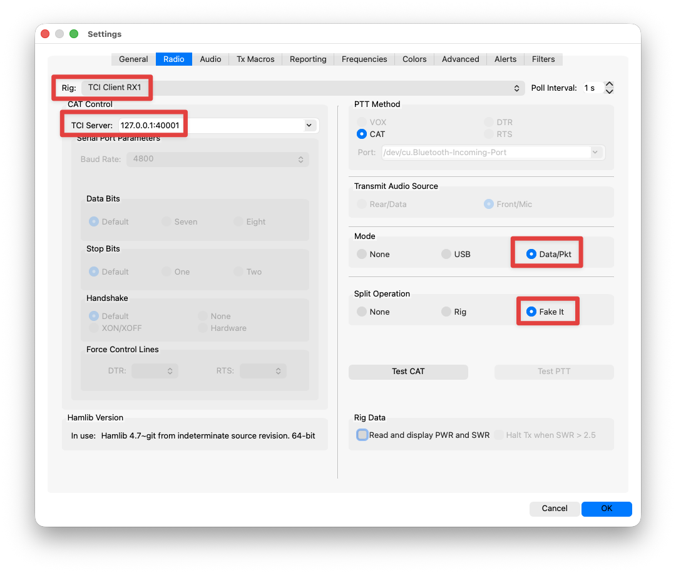Zoom the Settings window with the green button
676x573 pixels.
pos(74,34)
